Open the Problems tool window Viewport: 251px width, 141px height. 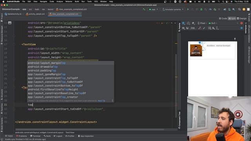(22, 136)
